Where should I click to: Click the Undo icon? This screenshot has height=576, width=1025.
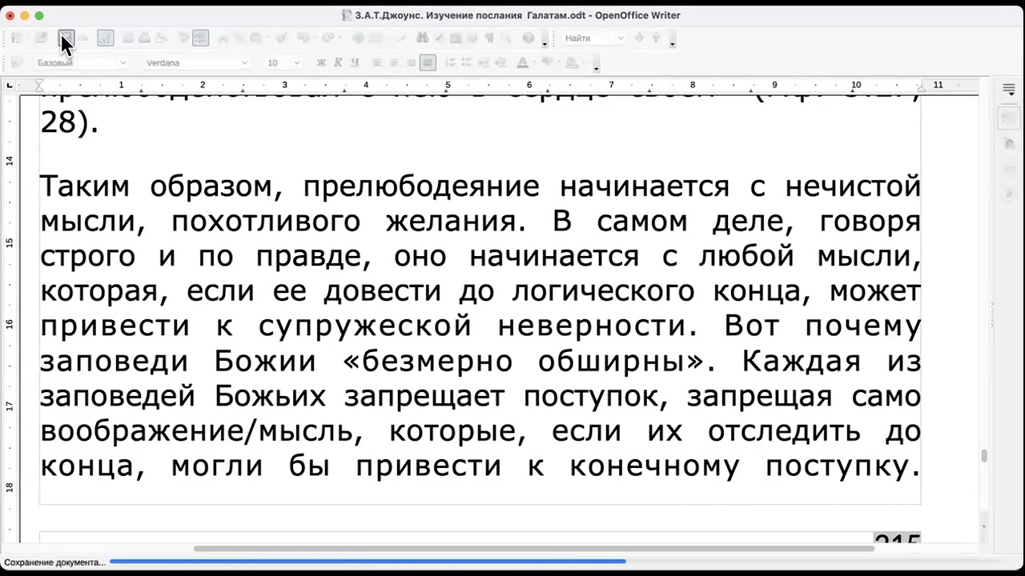(303, 38)
